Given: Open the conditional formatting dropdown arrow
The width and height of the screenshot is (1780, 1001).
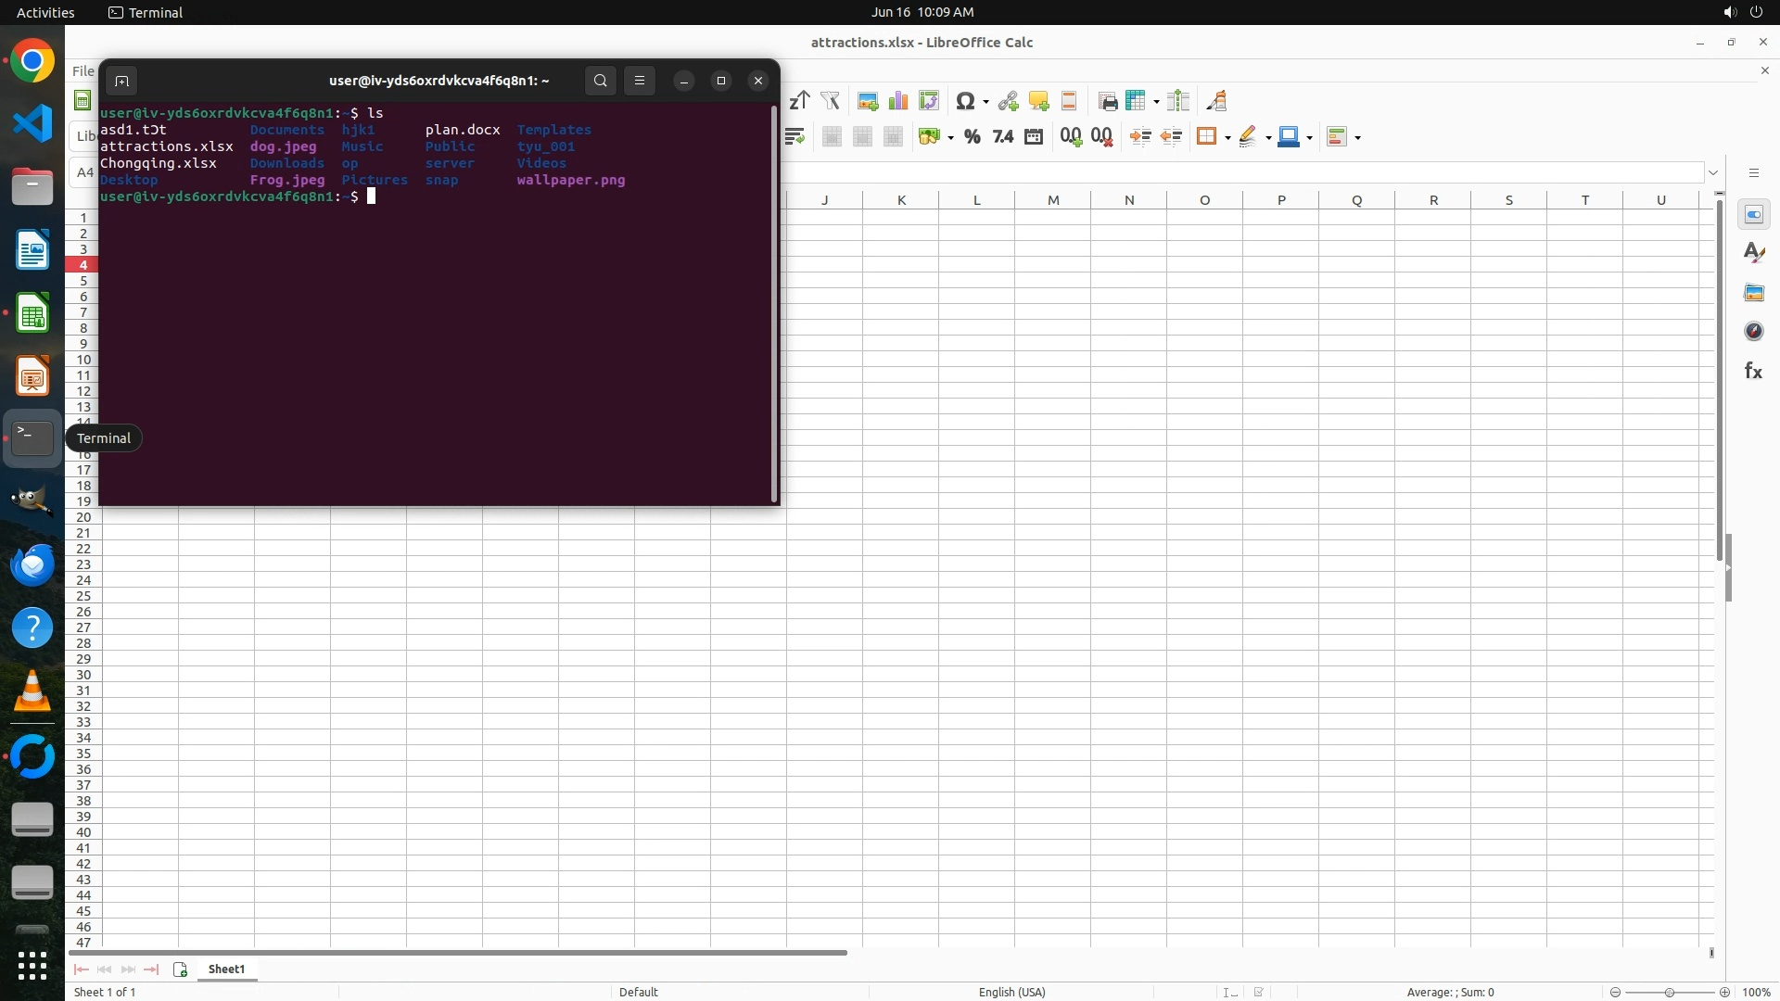Looking at the screenshot, I should (1358, 138).
